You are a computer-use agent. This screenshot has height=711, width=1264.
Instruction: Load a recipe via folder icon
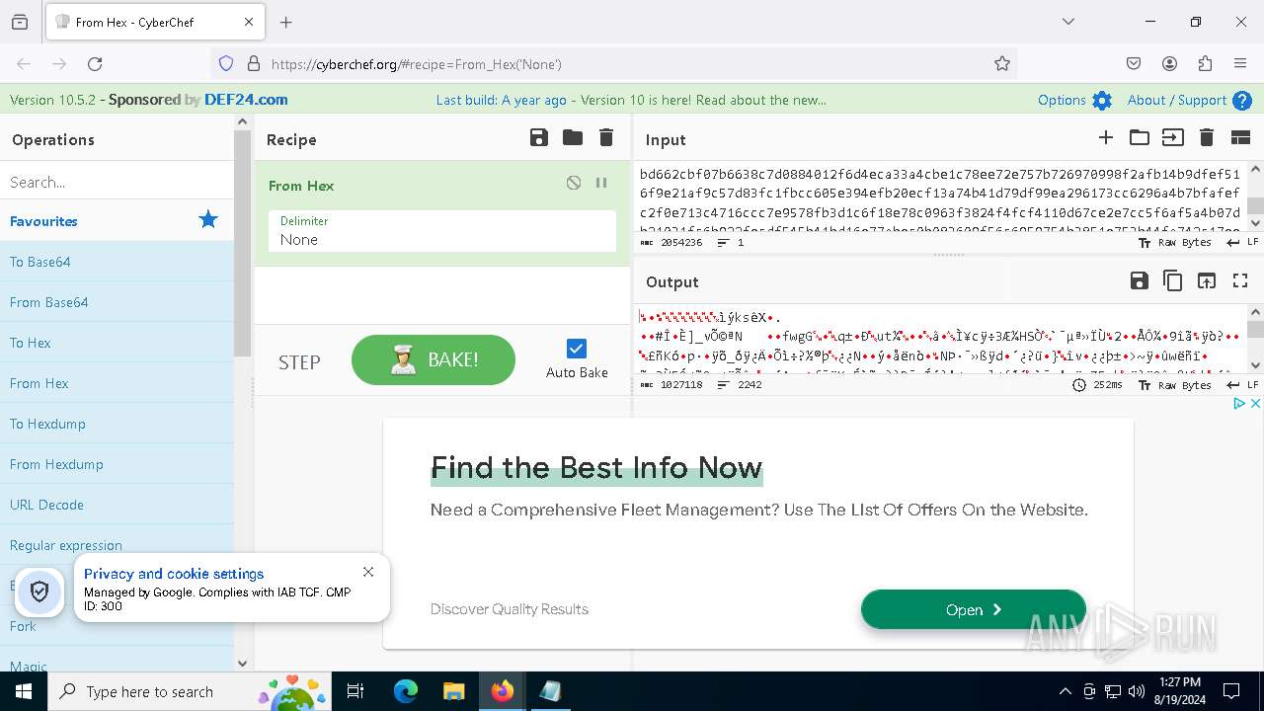573,138
